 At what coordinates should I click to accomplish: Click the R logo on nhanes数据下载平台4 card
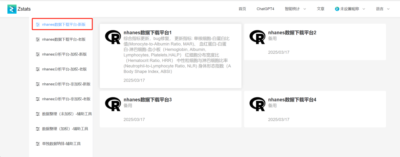[x=257, y=104]
